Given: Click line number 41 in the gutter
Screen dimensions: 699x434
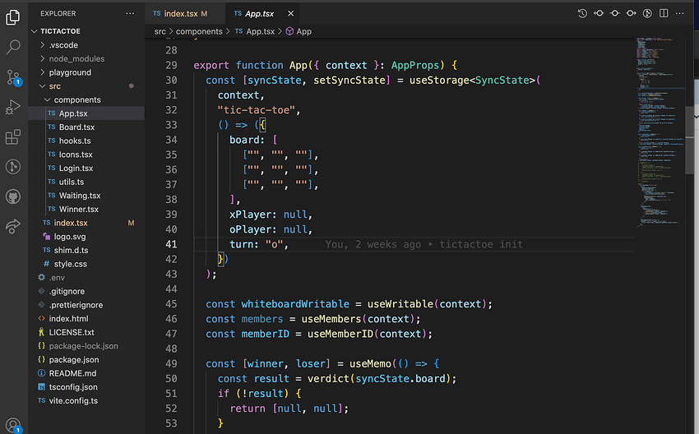Looking at the screenshot, I should pos(171,244).
